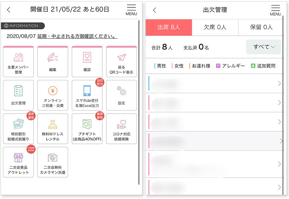289x199 pixels.
Task: Open the highlighted fourth guest row chevron
Action: [x=281, y=141]
